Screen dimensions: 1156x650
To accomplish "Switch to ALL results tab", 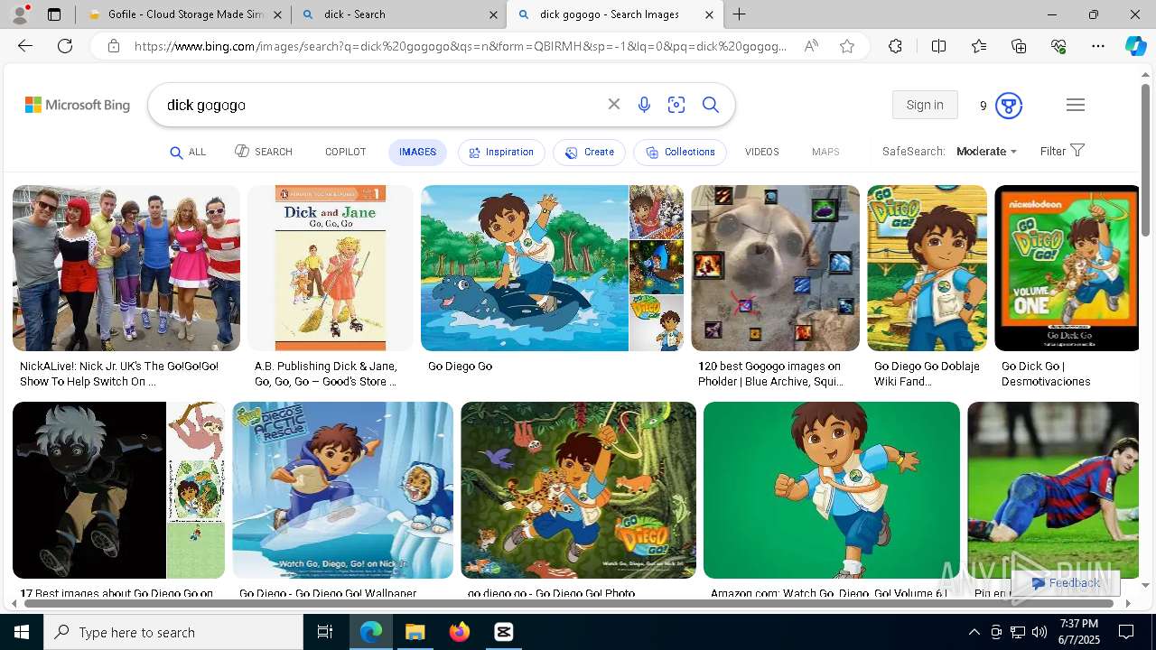I will (x=188, y=152).
